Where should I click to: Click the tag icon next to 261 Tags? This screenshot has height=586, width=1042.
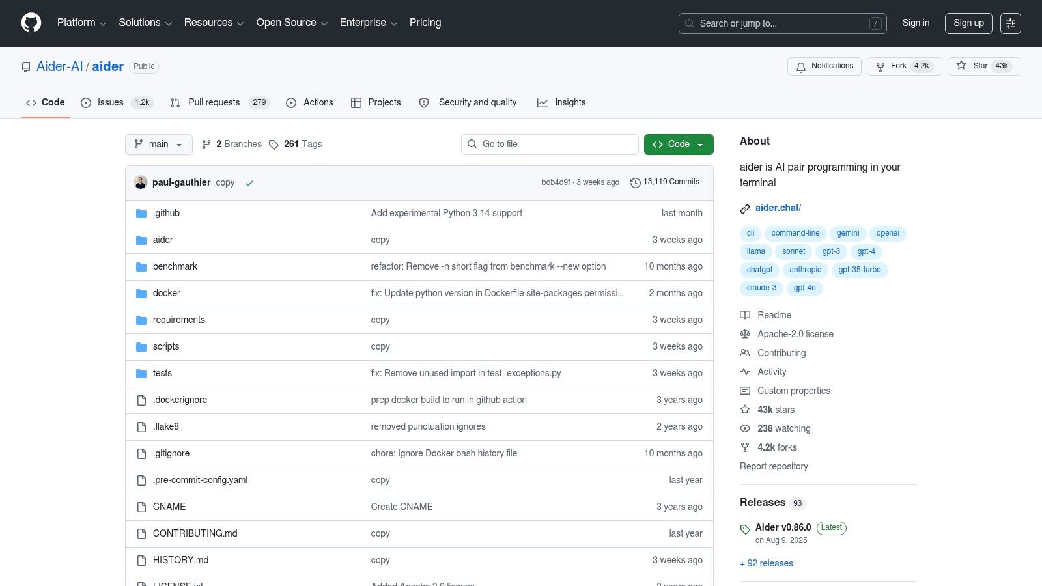click(274, 145)
